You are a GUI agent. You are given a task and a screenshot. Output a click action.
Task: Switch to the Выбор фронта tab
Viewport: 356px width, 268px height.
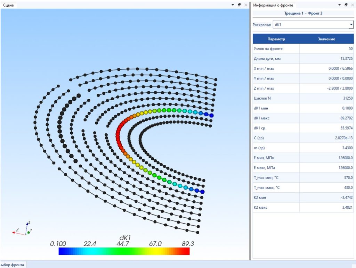(x=13, y=265)
